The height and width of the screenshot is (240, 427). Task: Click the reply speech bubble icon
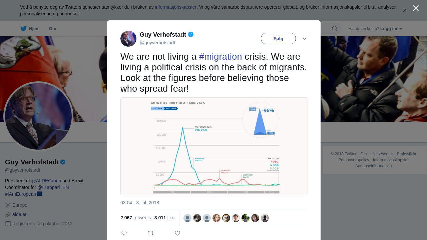tap(124, 233)
